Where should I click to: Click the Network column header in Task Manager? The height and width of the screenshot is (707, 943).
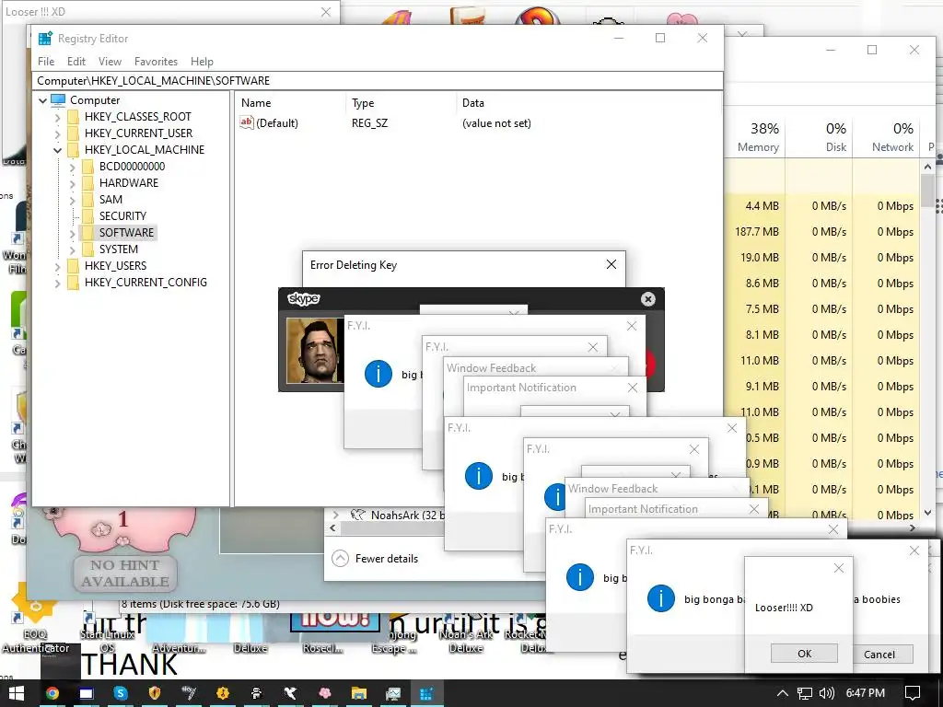pos(886,137)
